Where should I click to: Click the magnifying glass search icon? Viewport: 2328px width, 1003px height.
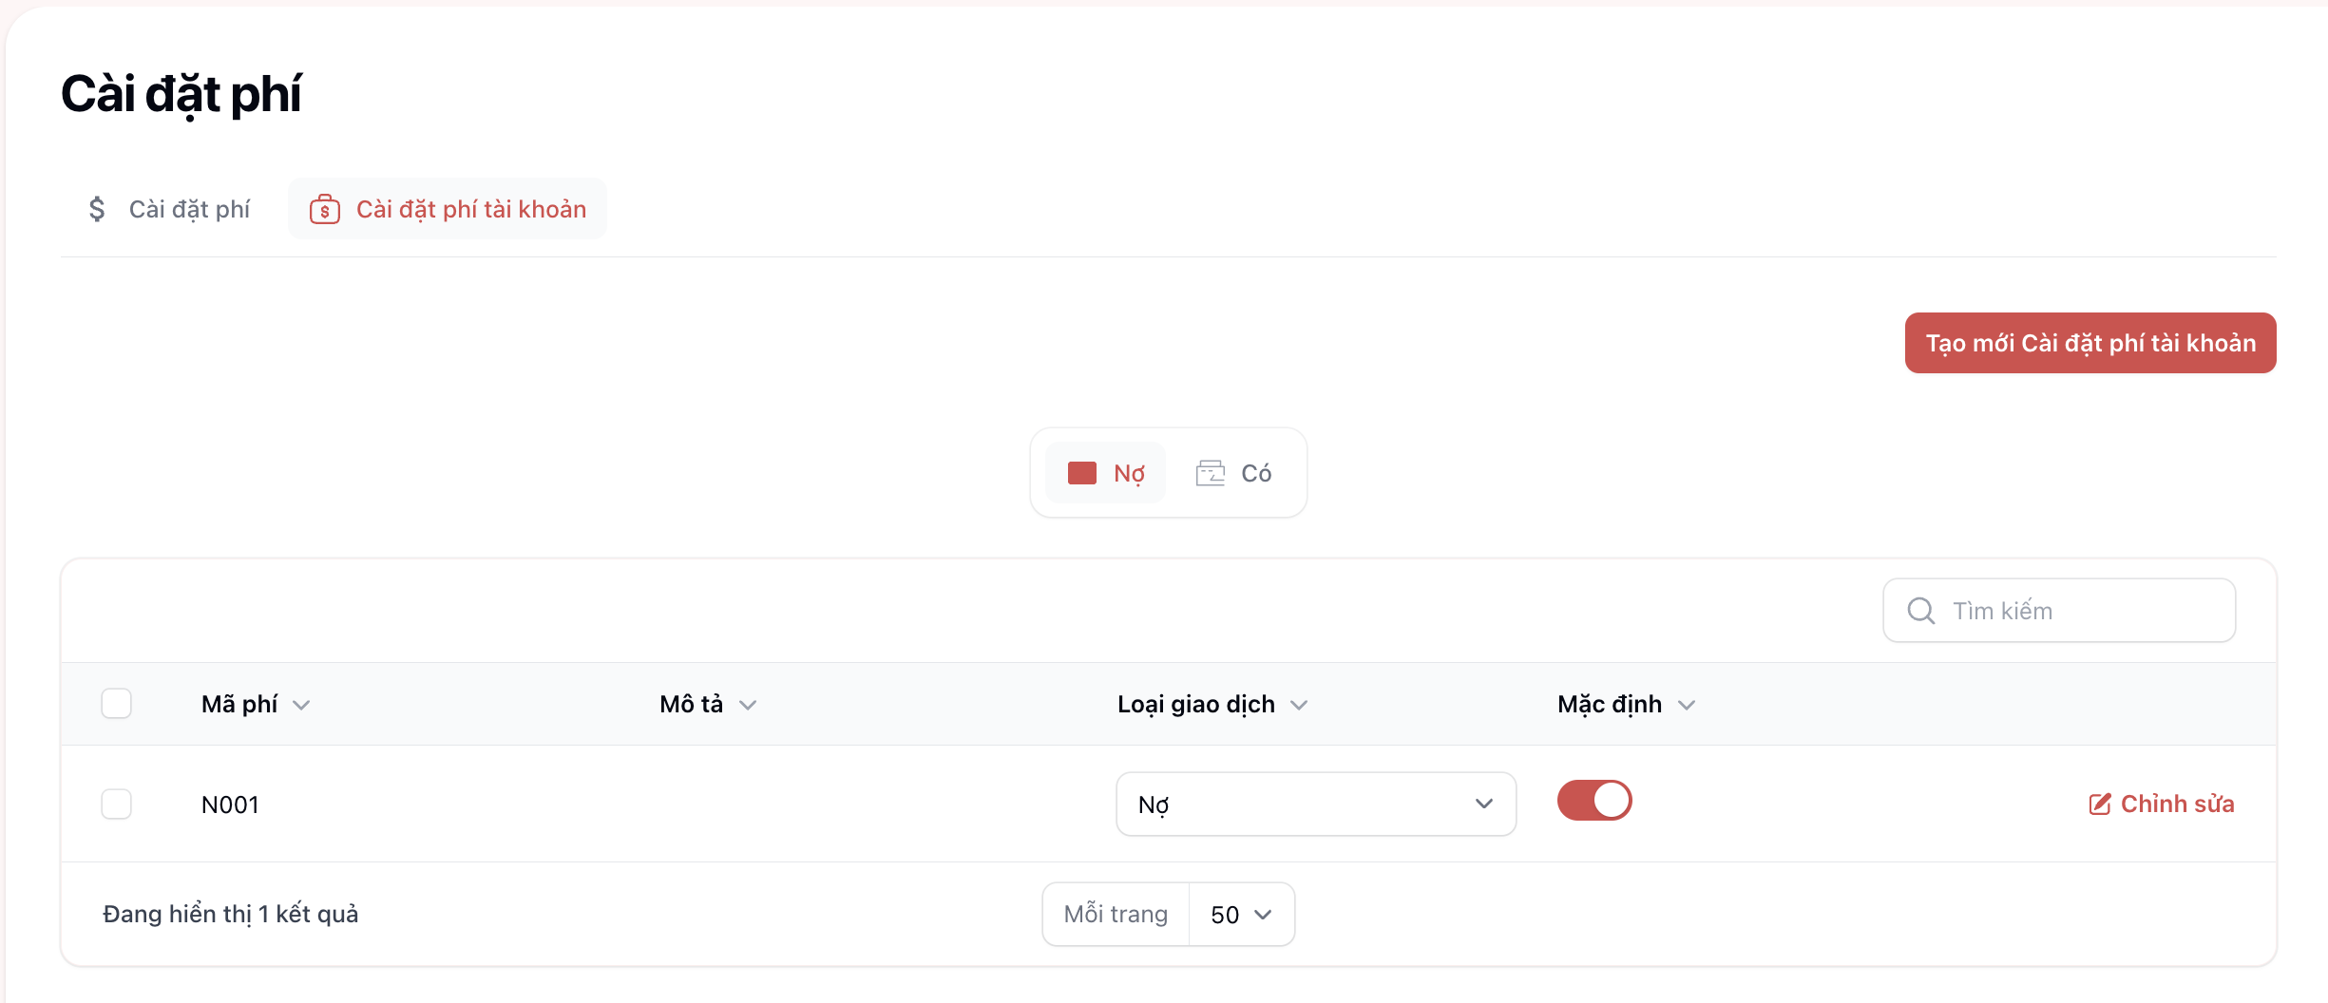point(1920,611)
